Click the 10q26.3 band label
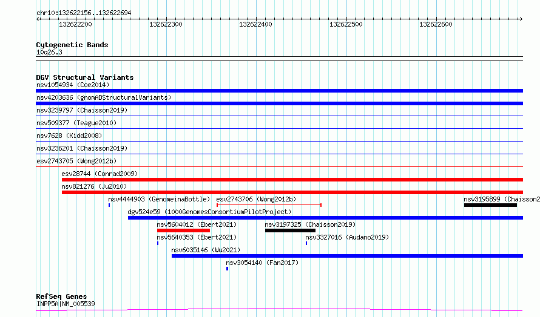 click(49, 52)
